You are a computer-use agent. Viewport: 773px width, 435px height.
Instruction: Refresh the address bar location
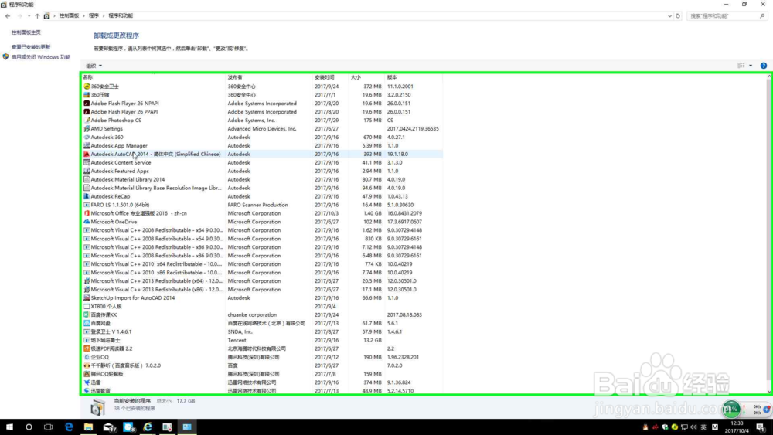(678, 15)
